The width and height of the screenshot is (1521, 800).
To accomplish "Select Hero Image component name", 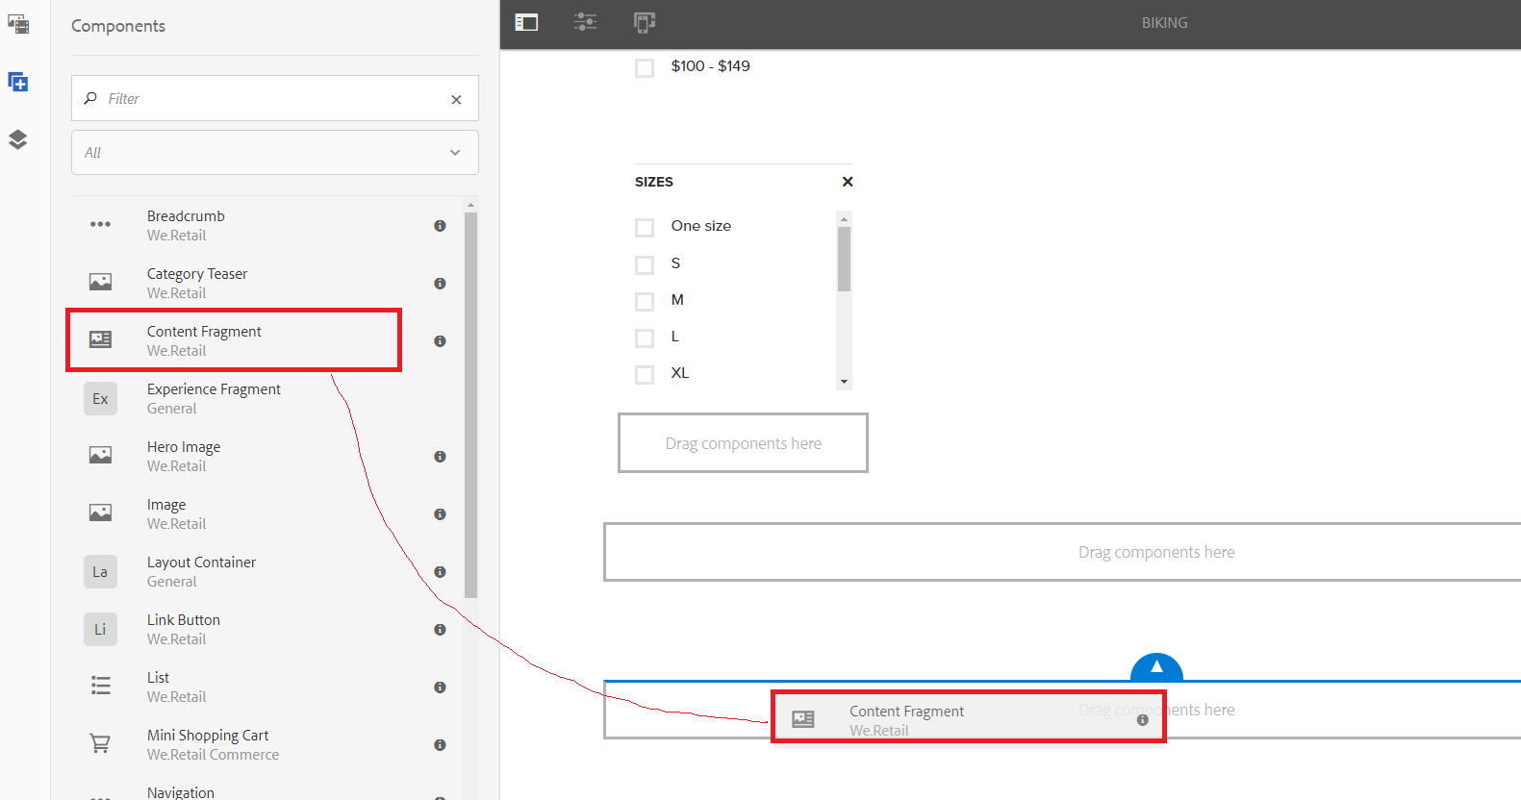I will (x=184, y=447).
